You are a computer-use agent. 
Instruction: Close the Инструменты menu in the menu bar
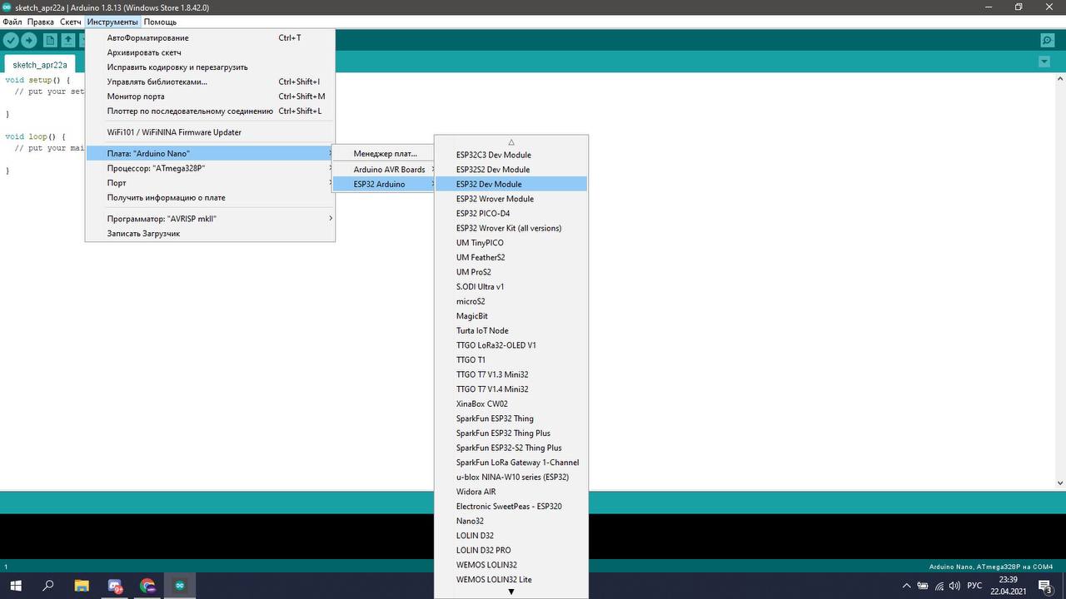(x=112, y=22)
